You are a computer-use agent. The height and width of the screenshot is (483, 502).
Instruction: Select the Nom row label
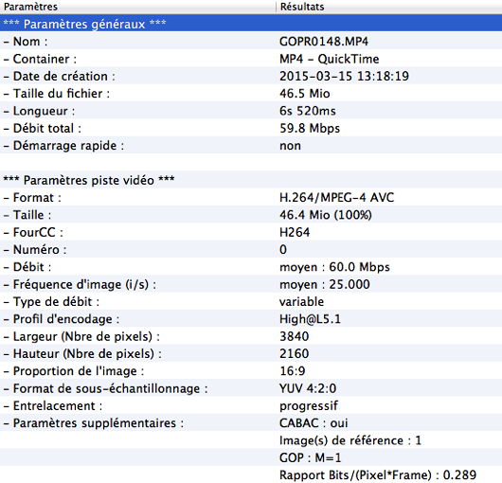(x=26, y=42)
